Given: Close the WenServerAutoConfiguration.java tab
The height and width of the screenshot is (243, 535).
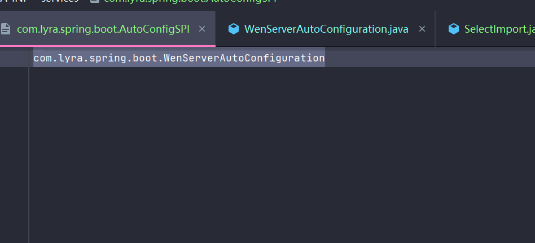Looking at the screenshot, I should point(422,29).
